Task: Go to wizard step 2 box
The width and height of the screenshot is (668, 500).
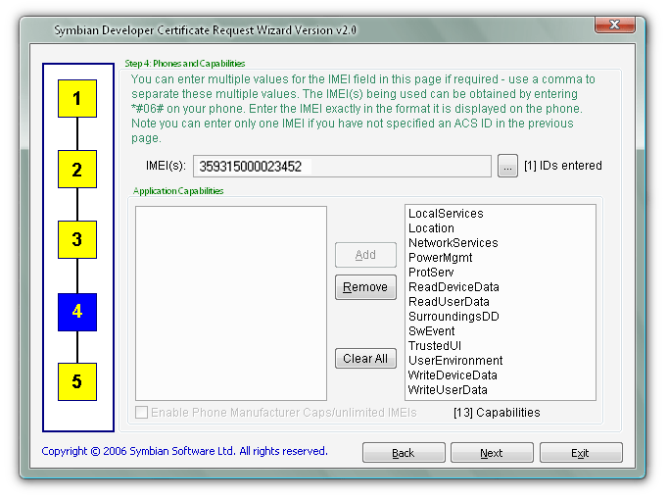Action: click(77, 170)
